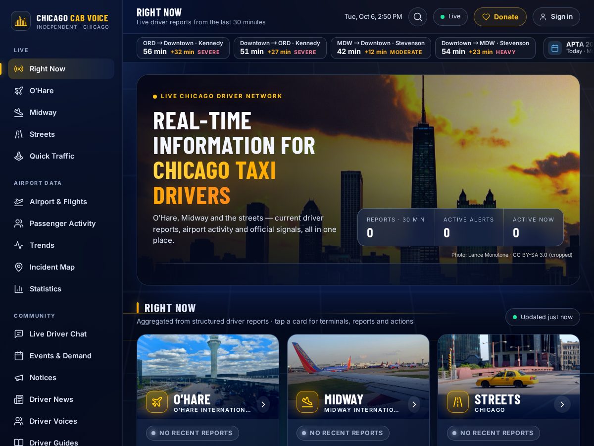The height and width of the screenshot is (446, 594).
Task: Click the Chicago Cab Voice logo icon
Action: pos(21,21)
